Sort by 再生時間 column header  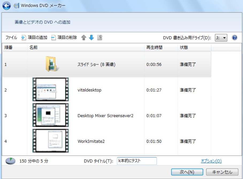coord(161,47)
